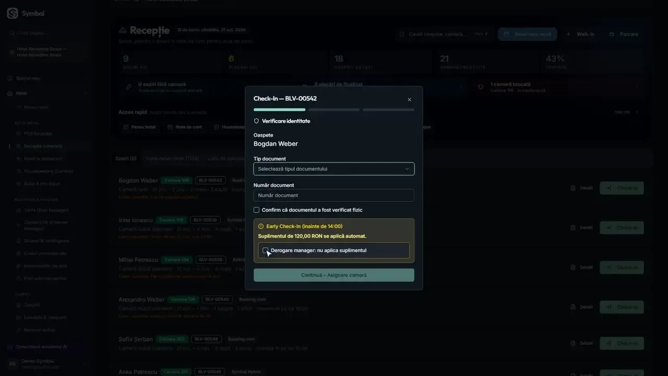Expand the Hotel section in the sidebar

point(47,93)
